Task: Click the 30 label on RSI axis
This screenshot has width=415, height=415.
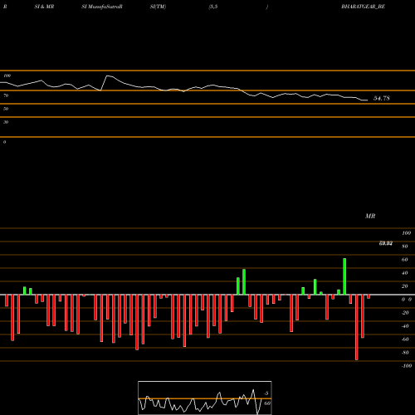Action: click(x=6, y=122)
